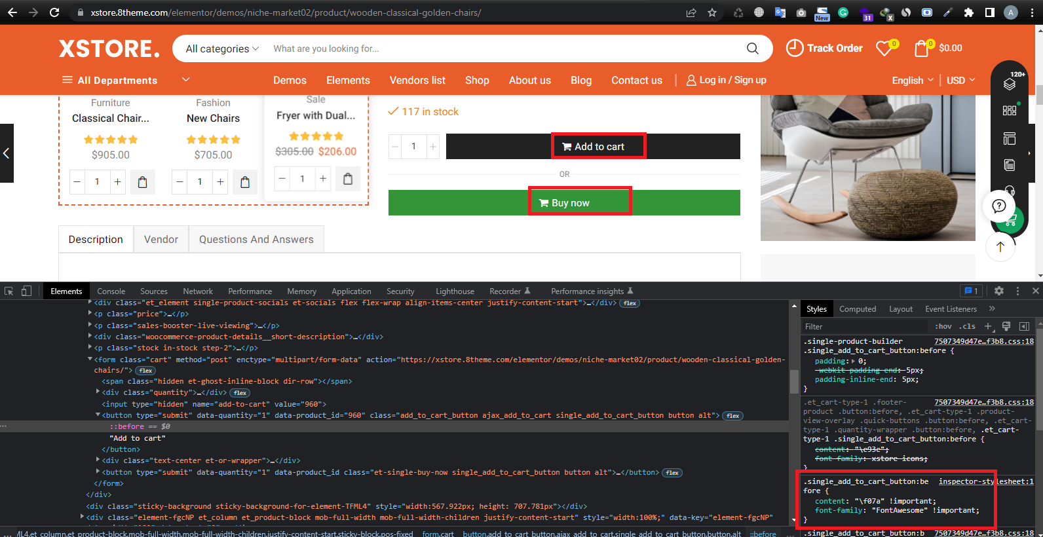Toggle computed styles sidebar icon
Image resolution: width=1043 pixels, height=537 pixels.
(1024, 326)
